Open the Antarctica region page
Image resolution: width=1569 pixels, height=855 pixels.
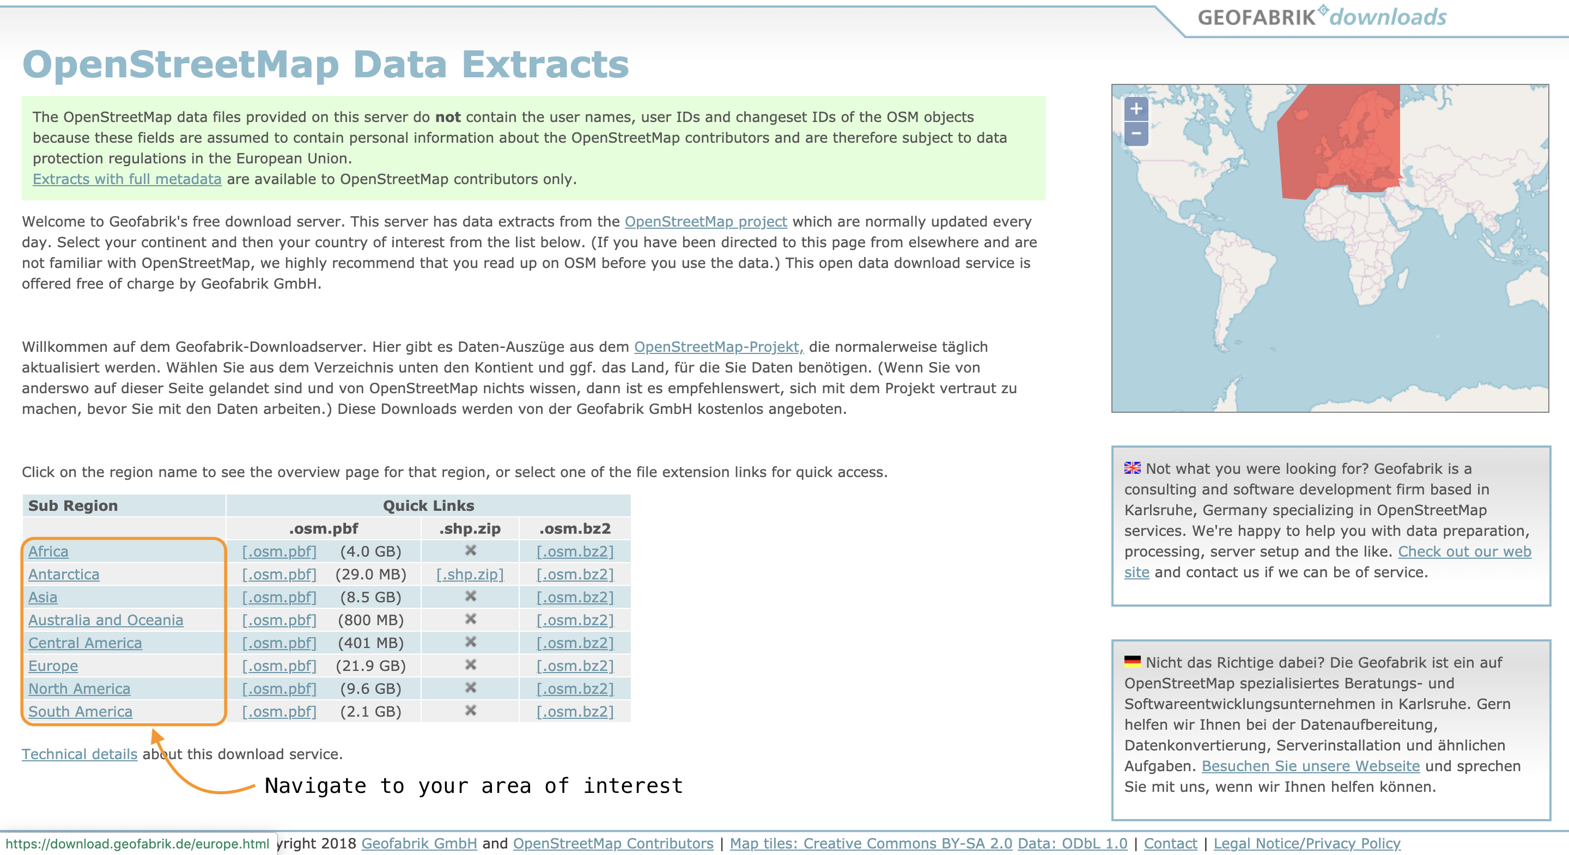coord(63,574)
